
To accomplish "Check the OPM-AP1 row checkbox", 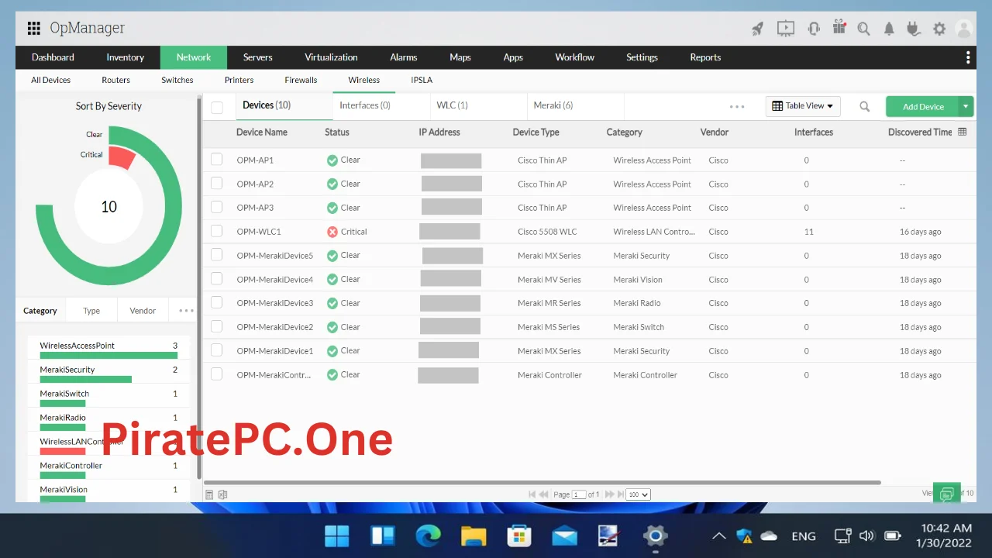I will tap(217, 160).
